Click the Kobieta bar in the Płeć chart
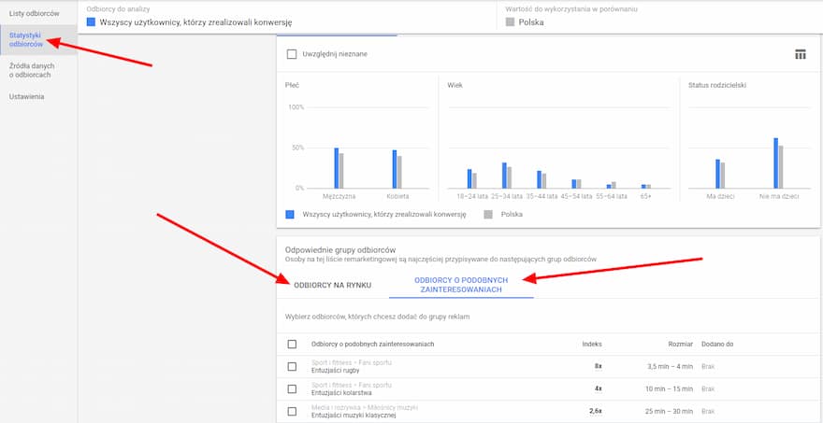This screenshot has height=423, width=823. click(397, 169)
